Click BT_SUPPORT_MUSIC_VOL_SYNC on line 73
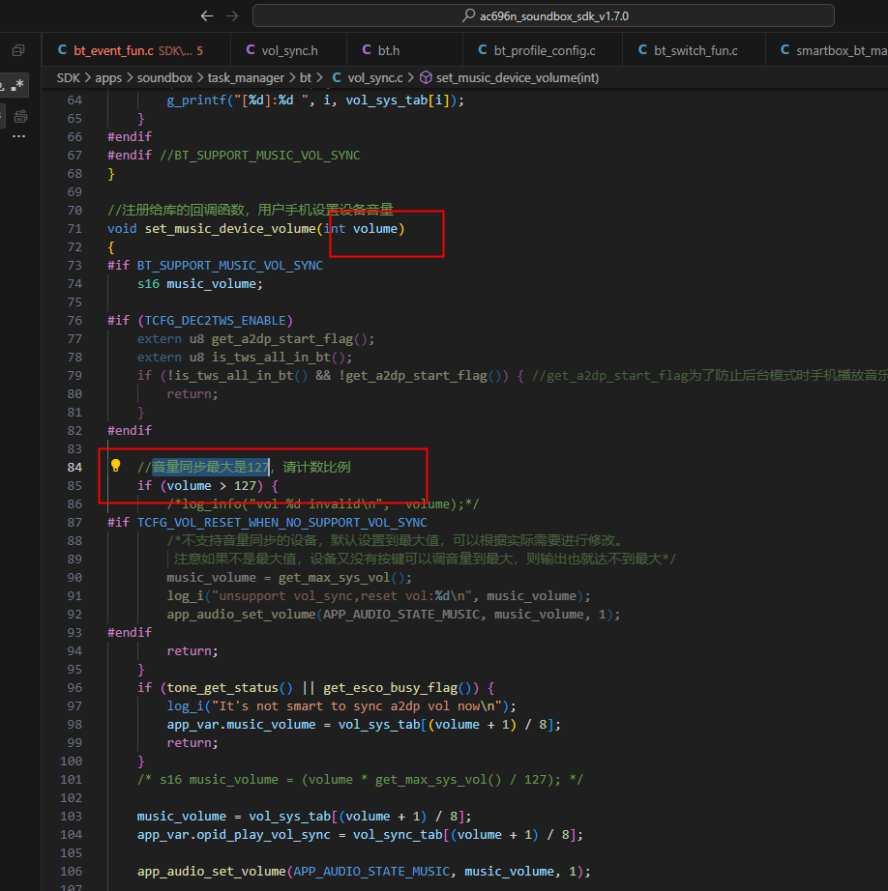Viewport: 888px width, 891px height. [x=230, y=266]
